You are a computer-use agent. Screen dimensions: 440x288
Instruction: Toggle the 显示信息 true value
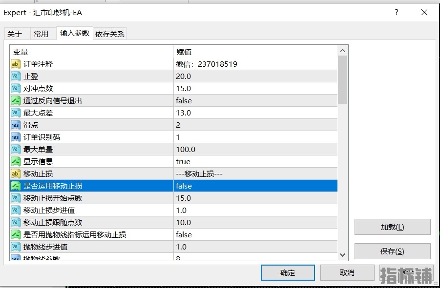(183, 161)
